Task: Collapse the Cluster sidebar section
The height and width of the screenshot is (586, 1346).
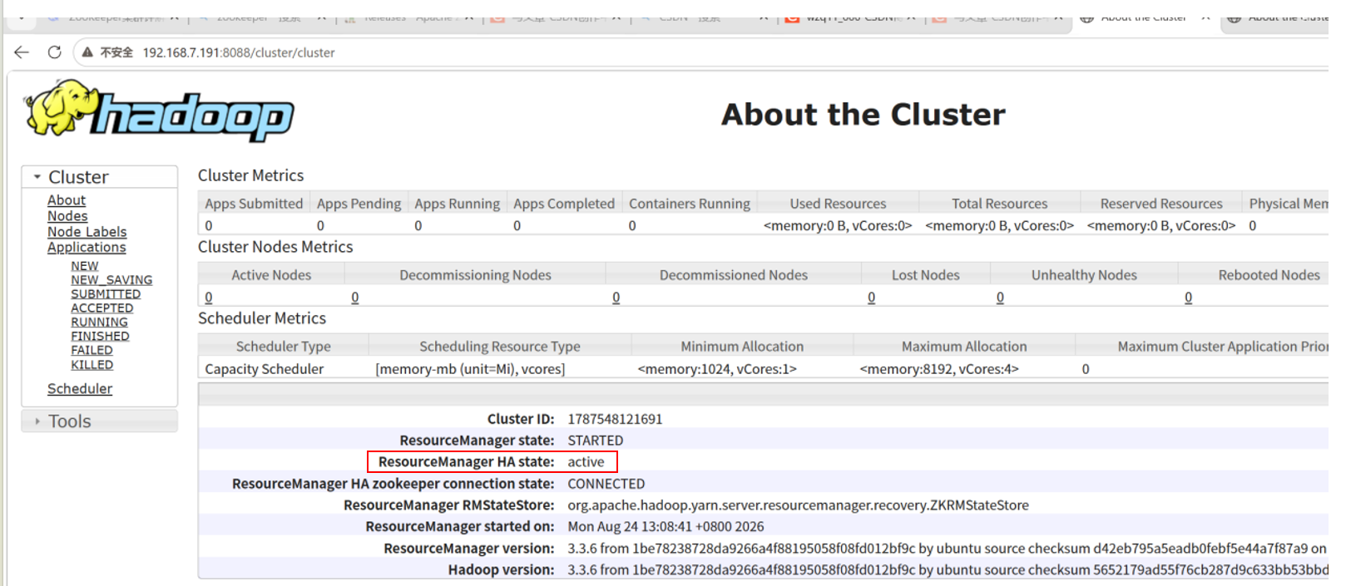Action: coord(100,177)
